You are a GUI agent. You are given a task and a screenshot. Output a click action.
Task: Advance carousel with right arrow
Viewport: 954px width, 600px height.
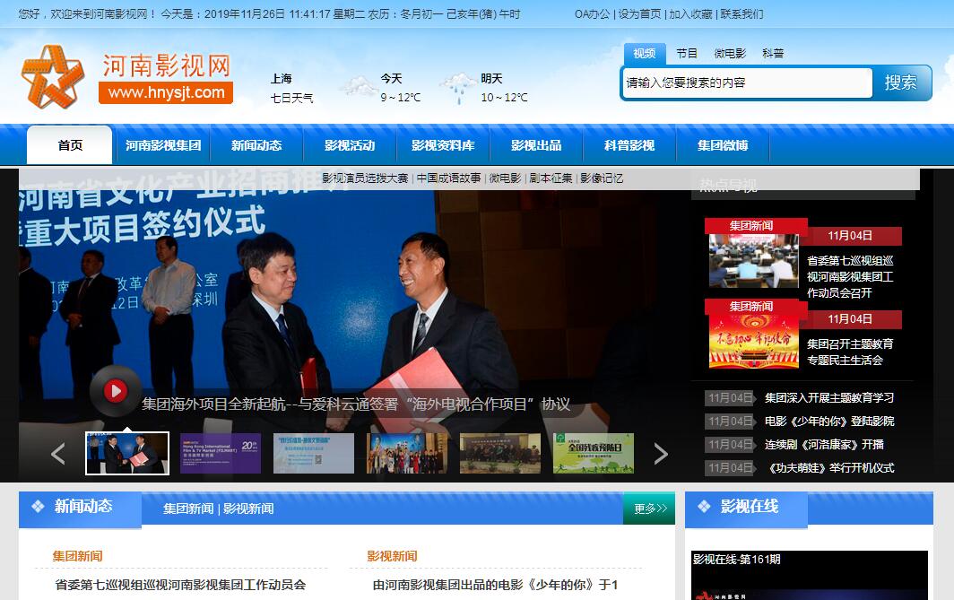coord(661,454)
